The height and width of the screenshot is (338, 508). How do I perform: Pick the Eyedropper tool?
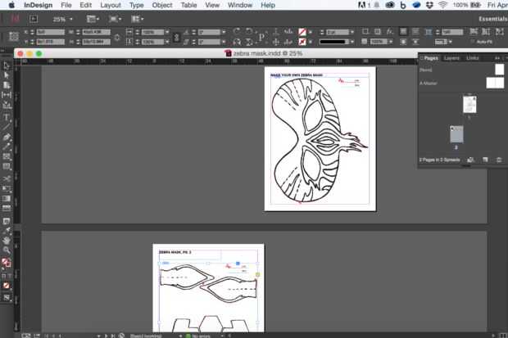[7, 231]
